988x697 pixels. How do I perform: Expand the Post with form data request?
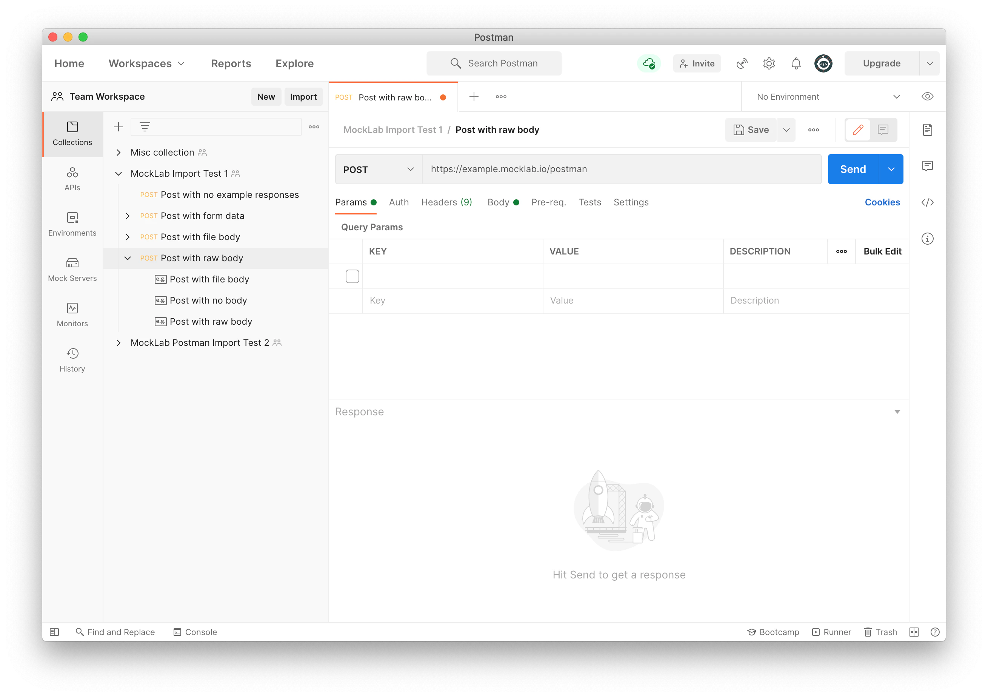128,216
